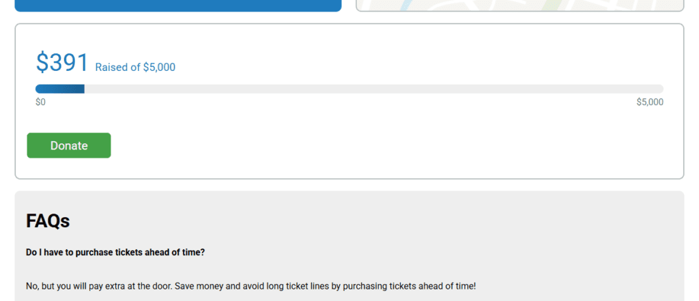The image size is (699, 301).
Task: Click the green Donate button
Action: 69,145
